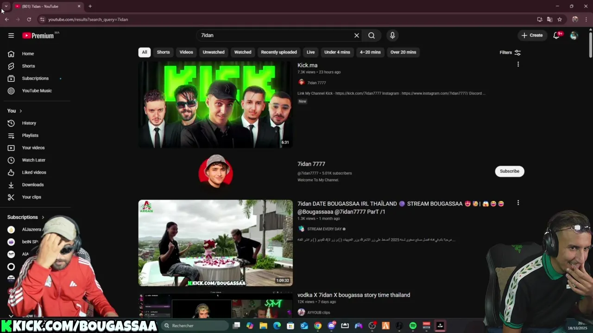
Task: Select the All filter chip
Action: (x=145, y=52)
